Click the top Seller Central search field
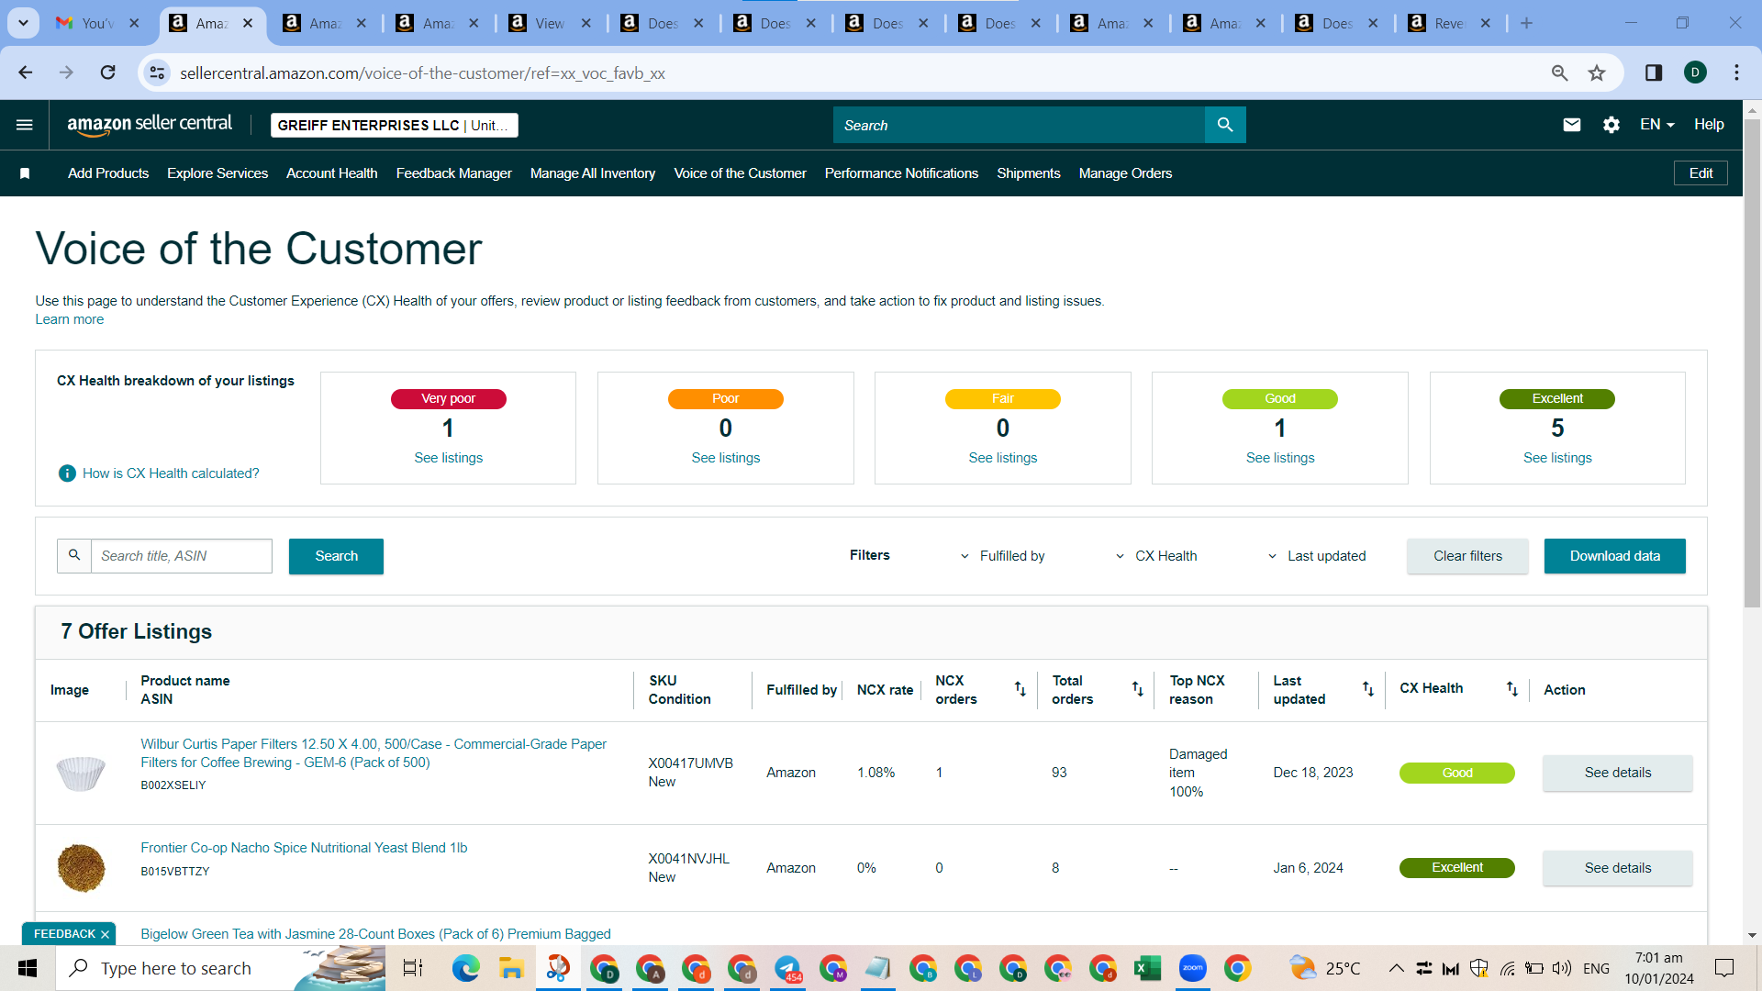 (x=1019, y=125)
